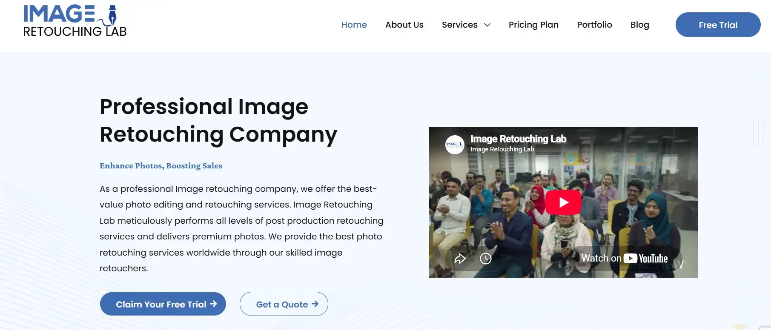
Task: Open the channel avatar in video
Action: pos(455,145)
